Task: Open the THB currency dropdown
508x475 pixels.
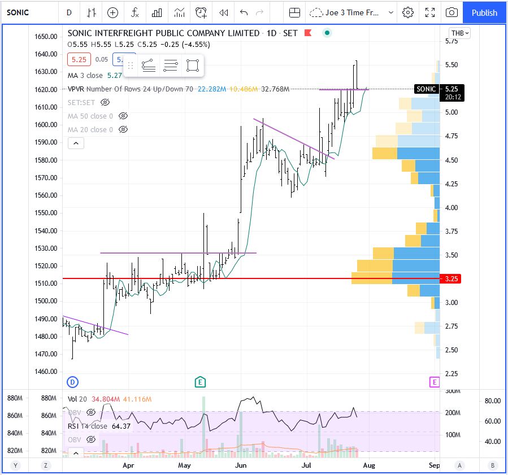Action: point(460,33)
